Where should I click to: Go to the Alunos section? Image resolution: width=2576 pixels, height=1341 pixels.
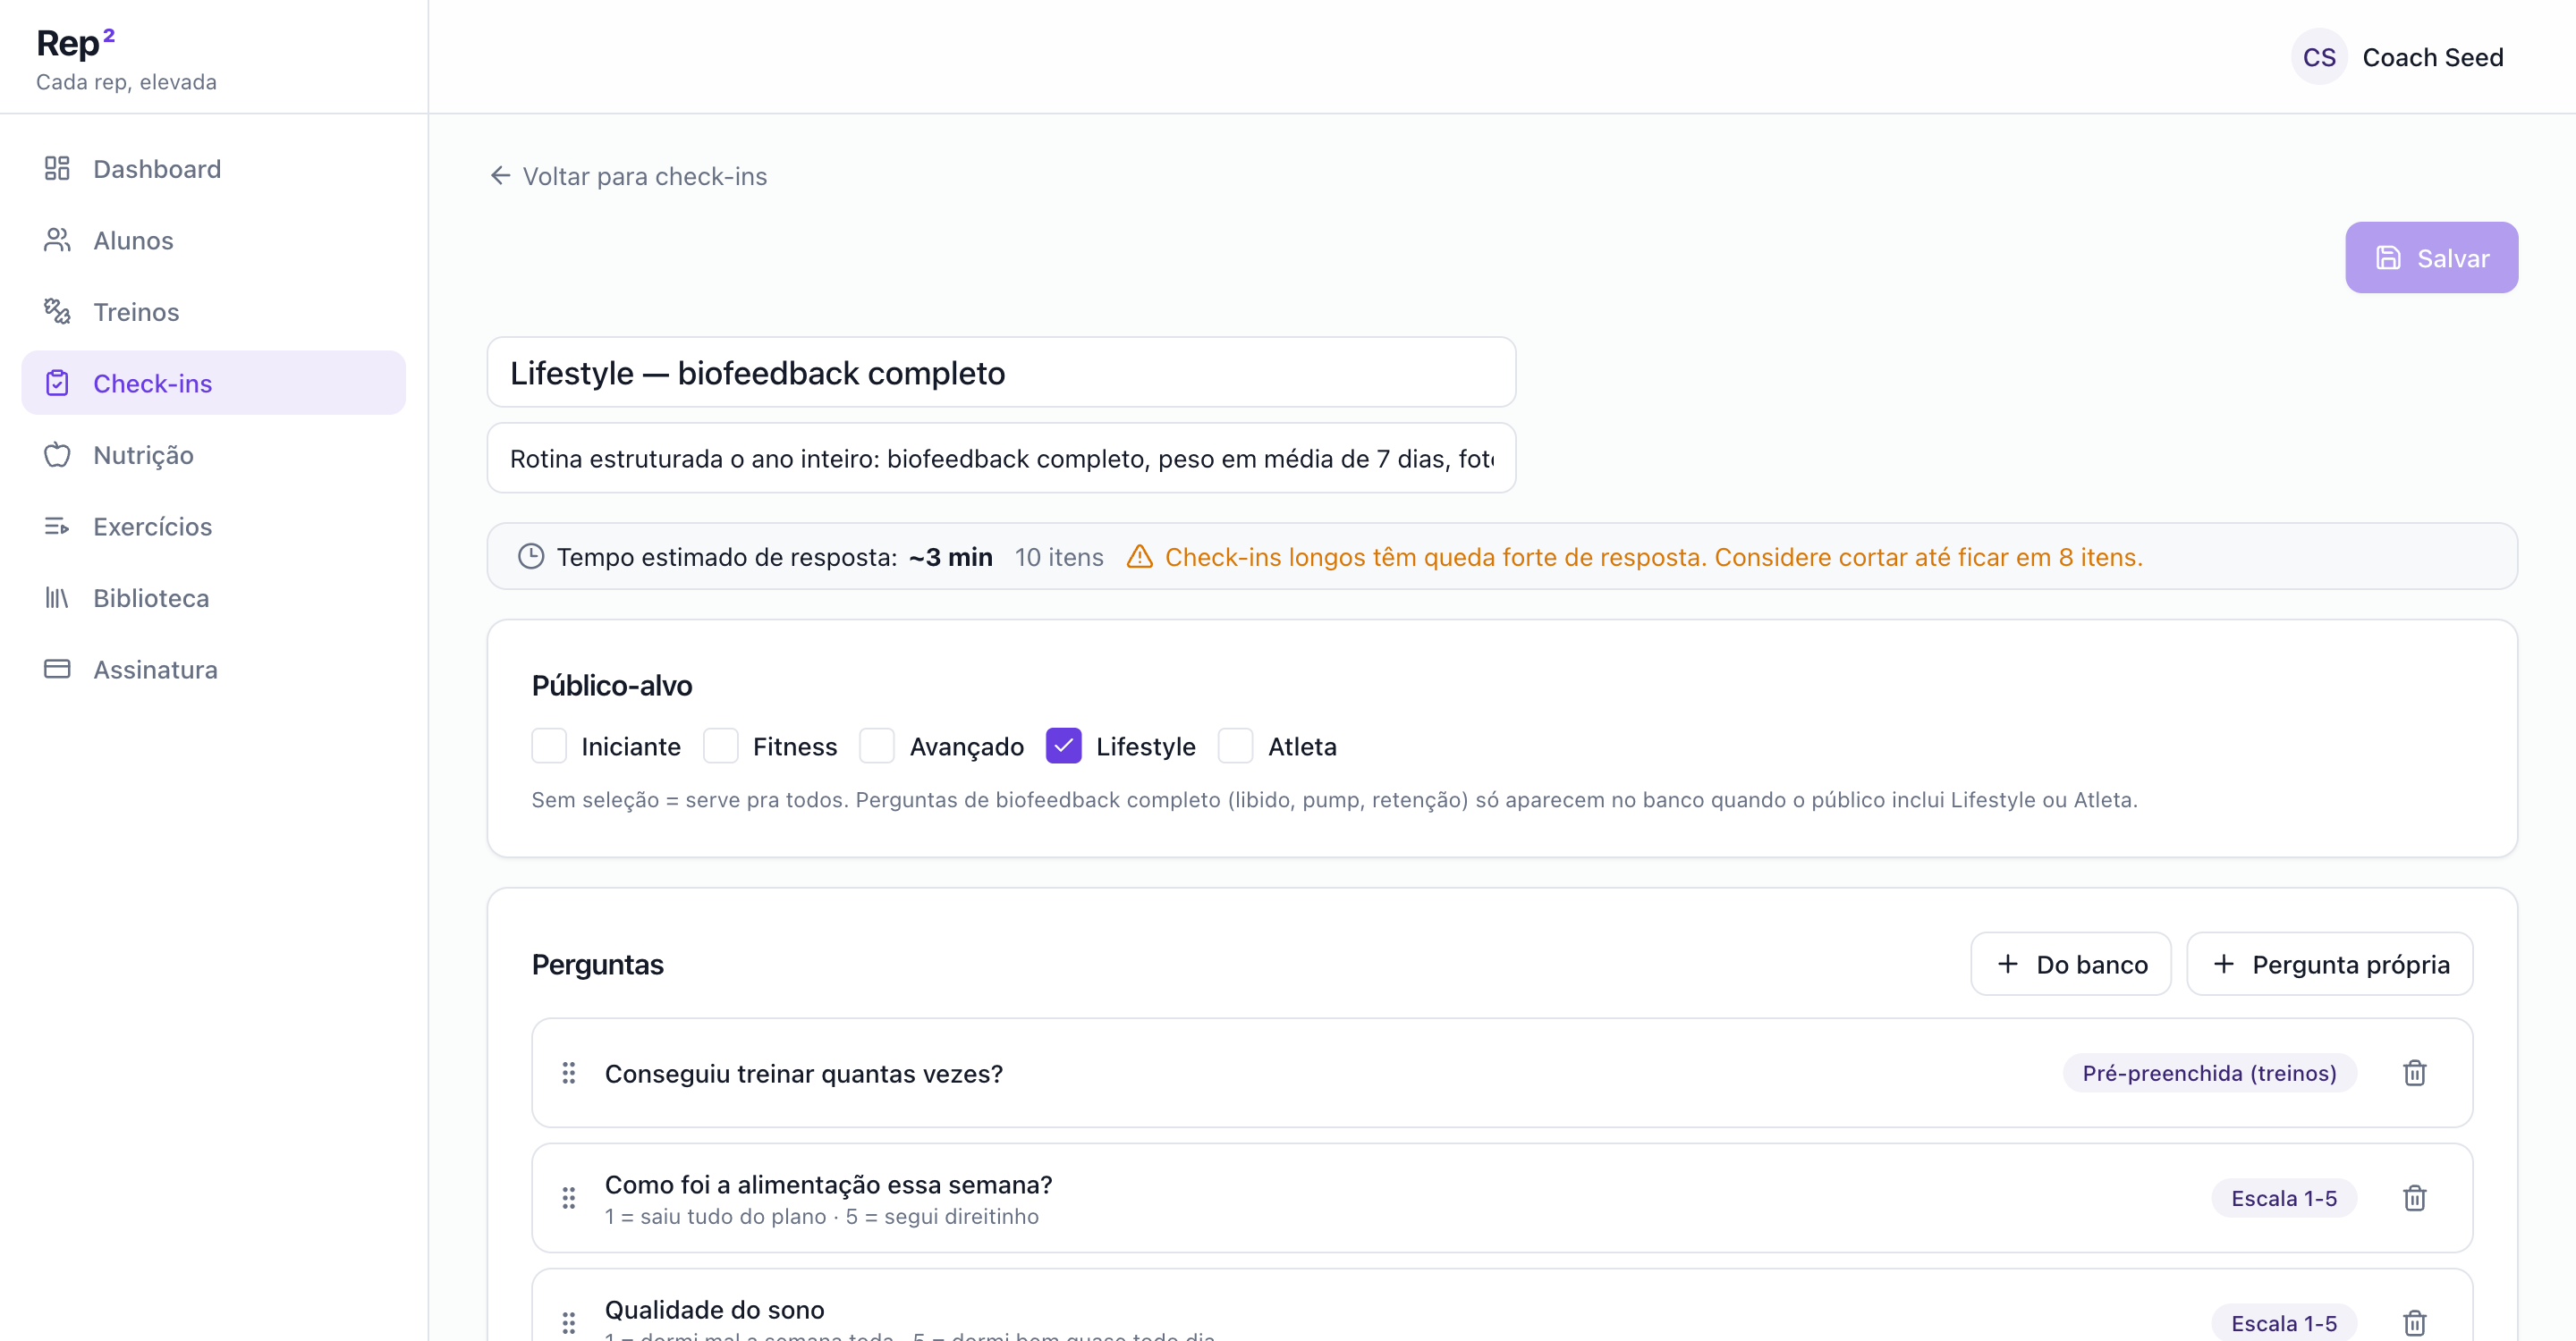coord(214,240)
